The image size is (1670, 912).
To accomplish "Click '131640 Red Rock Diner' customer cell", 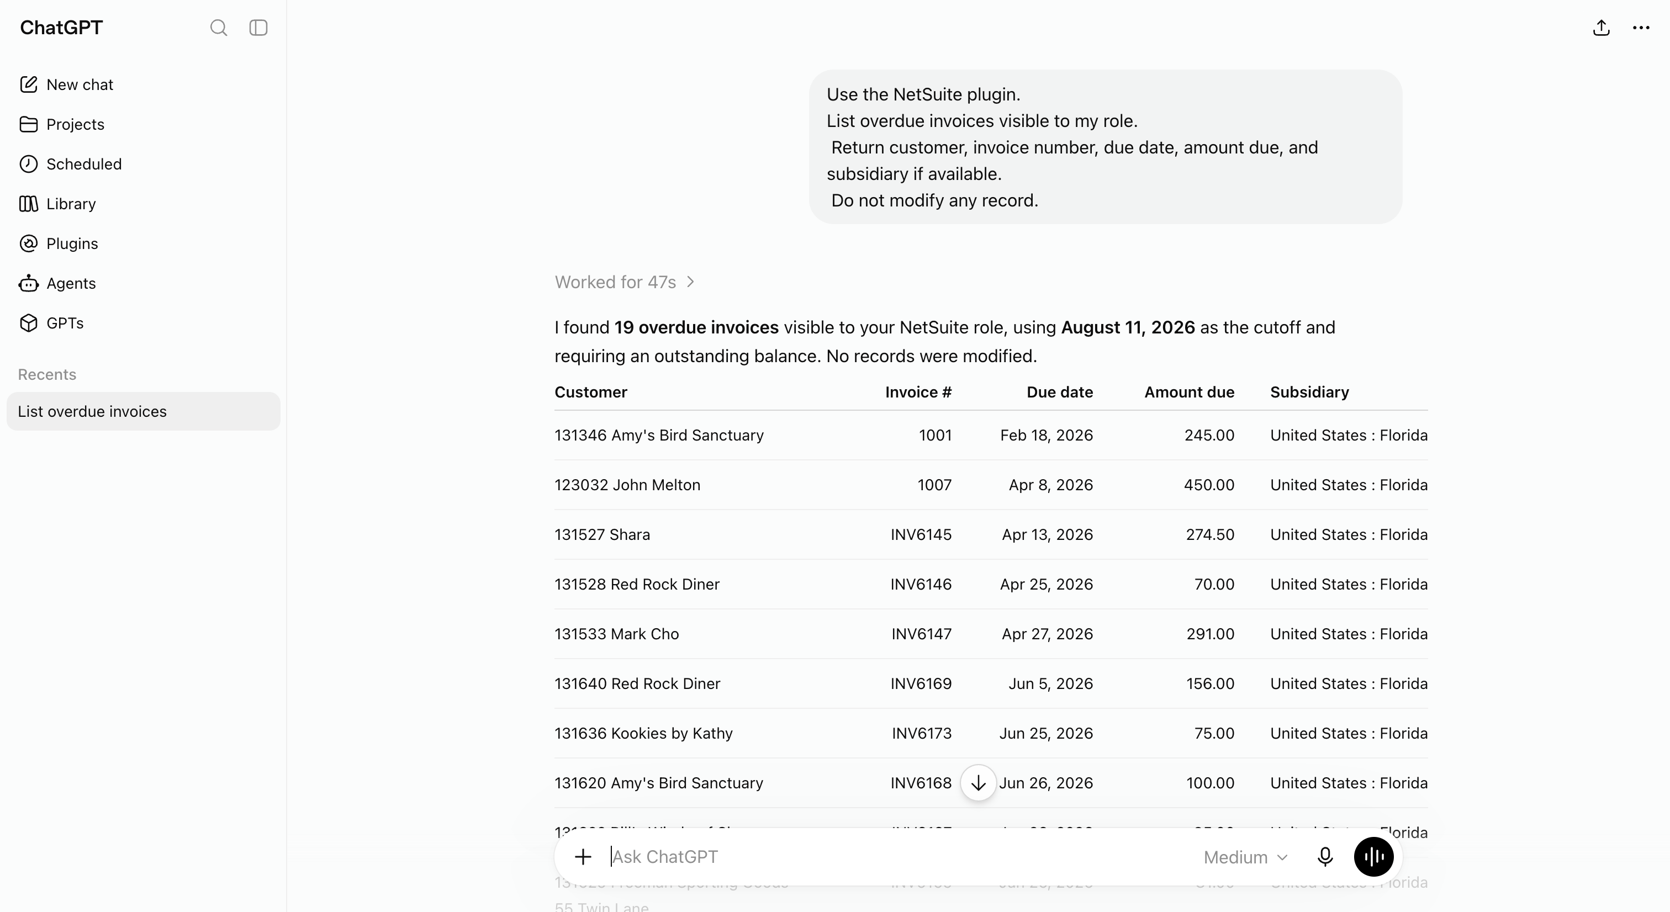I will click(x=637, y=684).
